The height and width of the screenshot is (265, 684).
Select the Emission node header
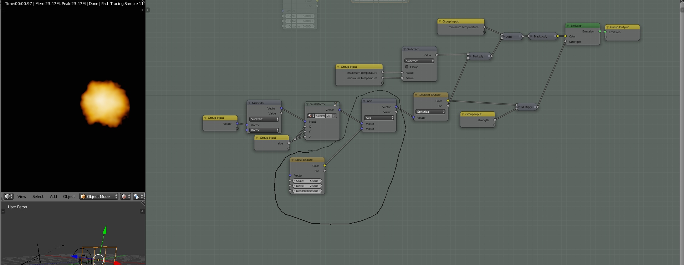[x=582, y=26]
